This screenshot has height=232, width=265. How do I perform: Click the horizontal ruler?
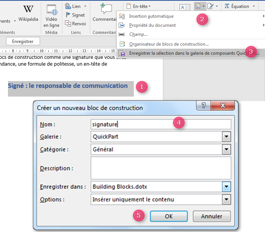(x=58, y=51)
